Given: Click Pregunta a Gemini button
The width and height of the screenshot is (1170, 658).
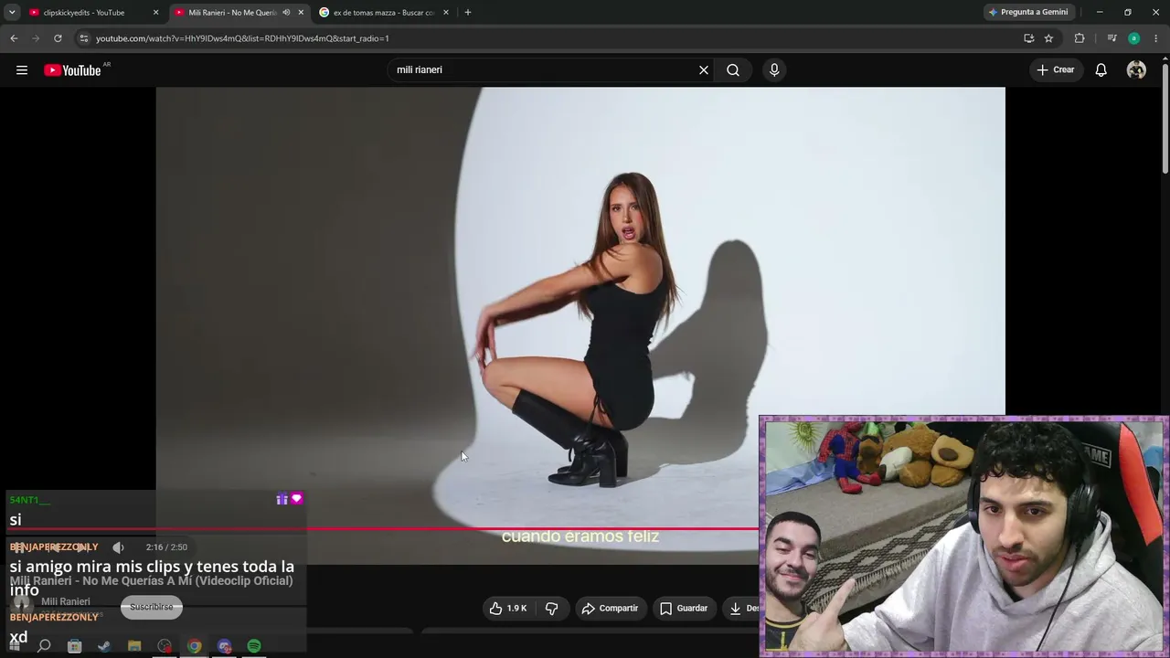Looking at the screenshot, I should pos(1028,13).
